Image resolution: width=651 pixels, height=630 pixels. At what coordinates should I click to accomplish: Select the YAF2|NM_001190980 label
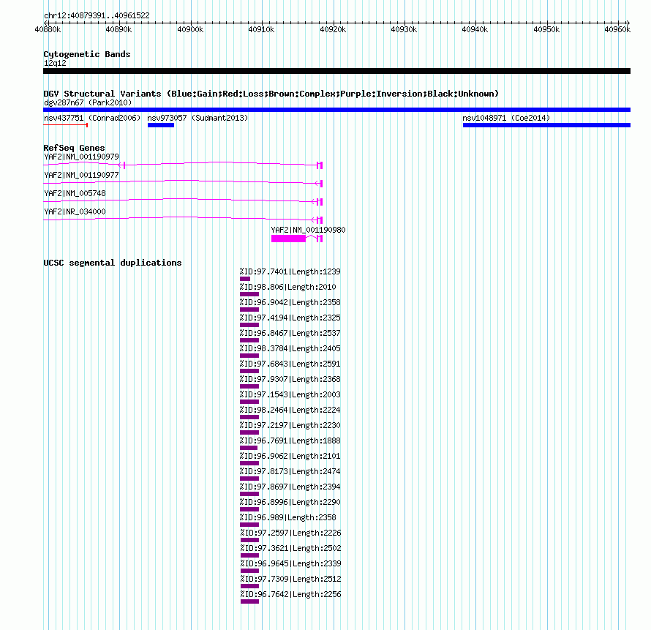pos(308,230)
